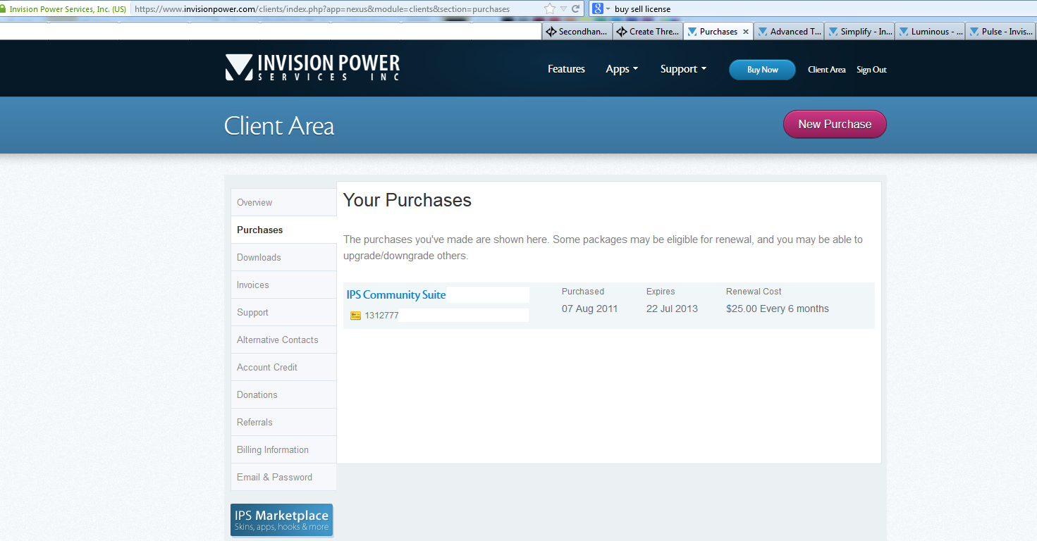Open the Support section in the sidebar
Screen dimensions: 1037x541
[283, 312]
